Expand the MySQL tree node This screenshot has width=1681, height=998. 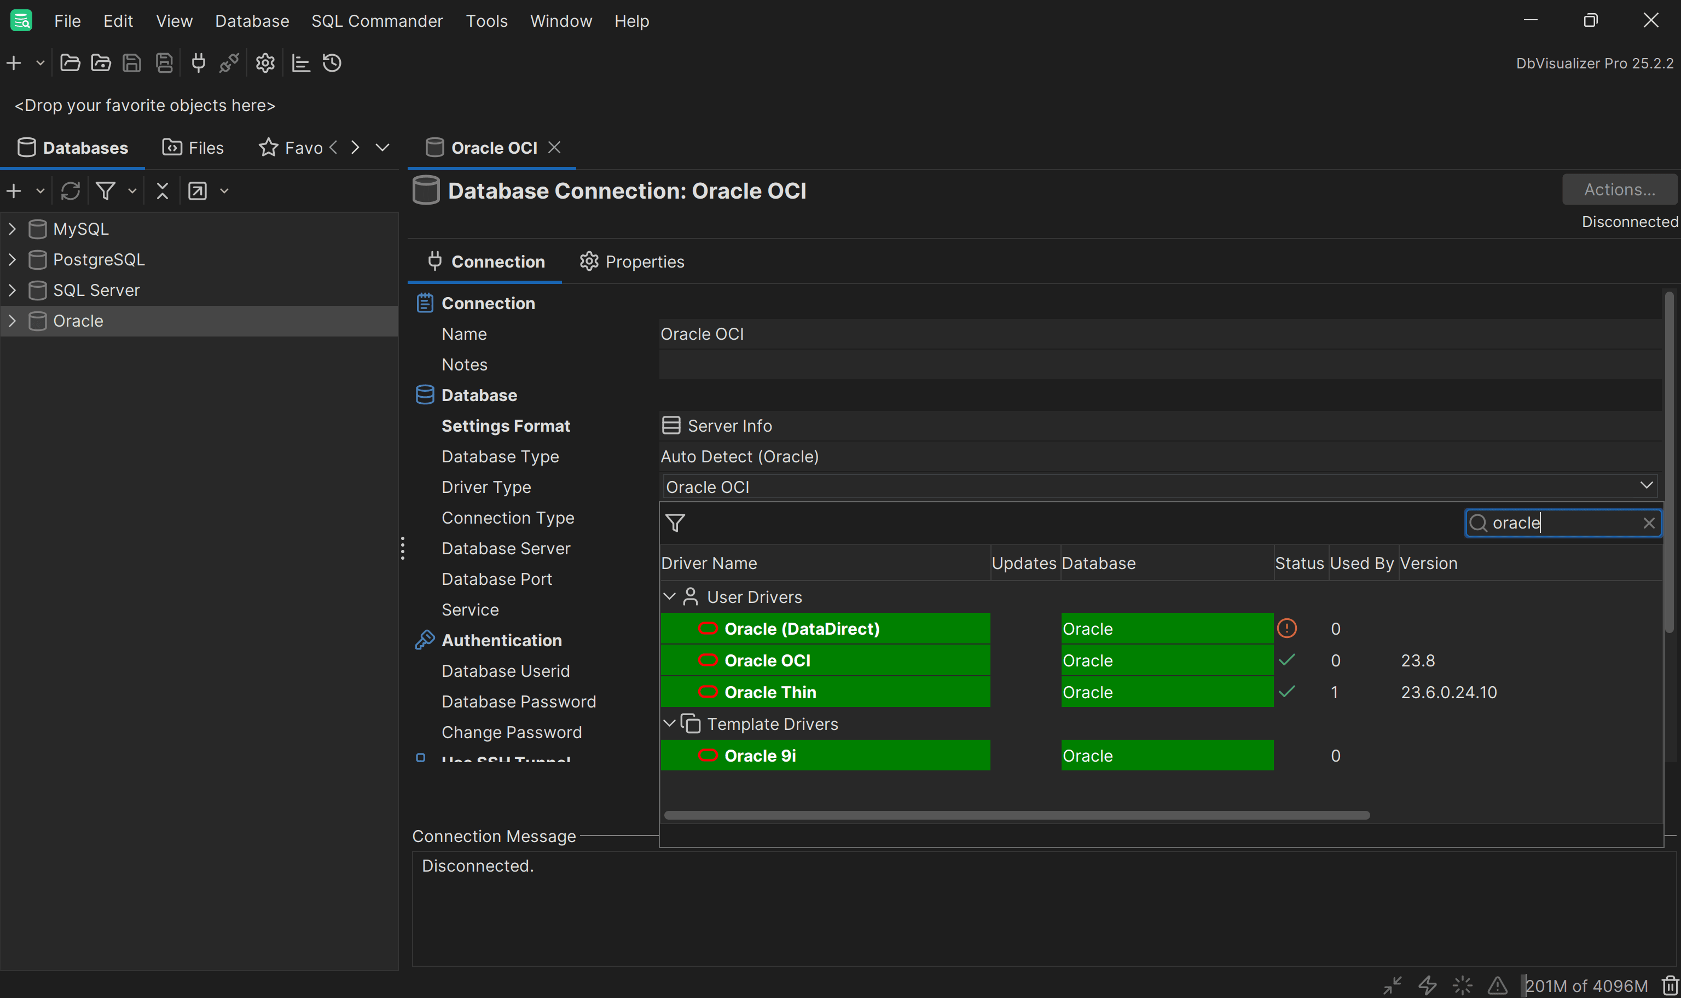pos(12,229)
